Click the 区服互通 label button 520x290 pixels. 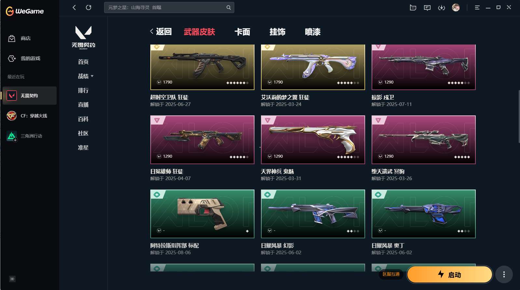pos(391,274)
